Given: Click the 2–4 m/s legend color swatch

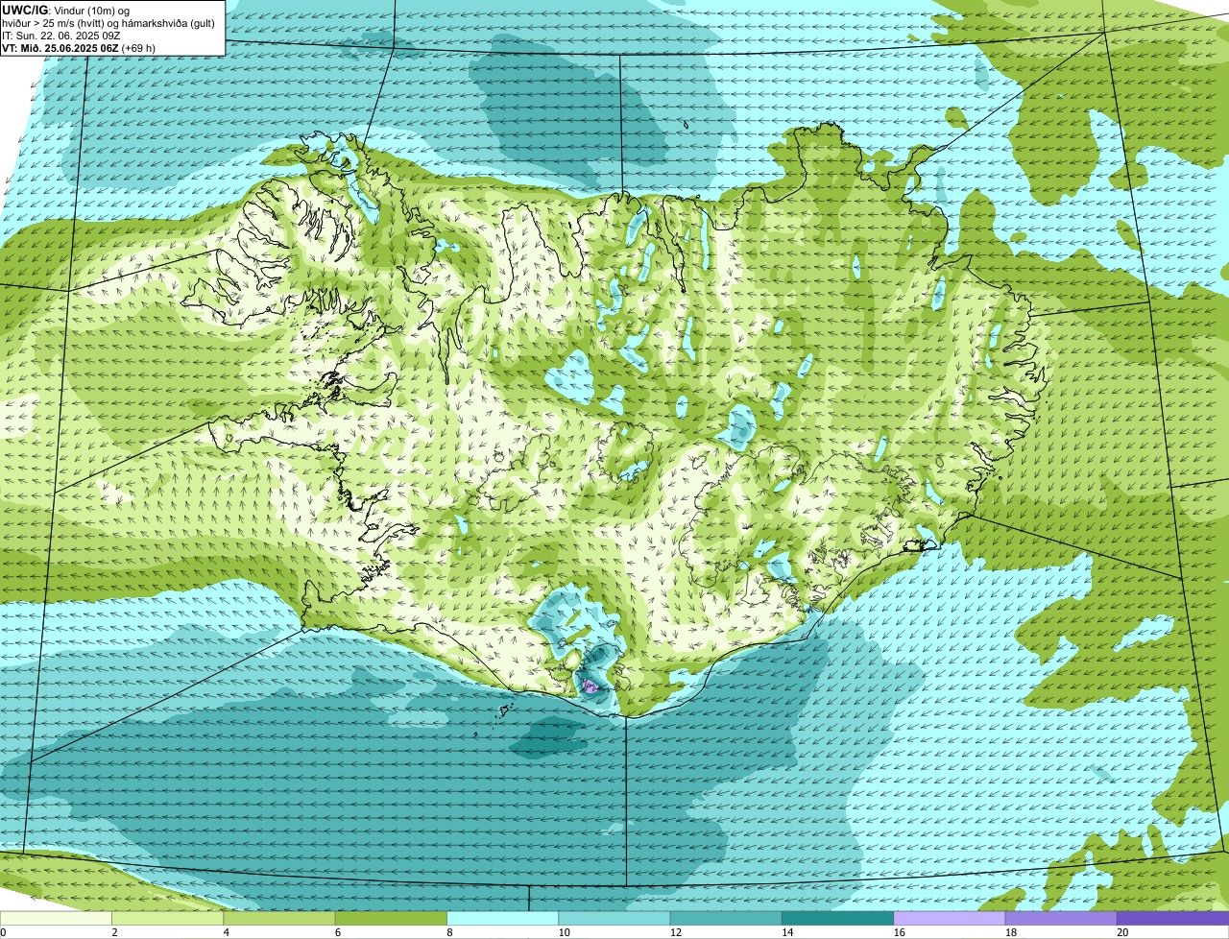Looking at the screenshot, I should pyautogui.click(x=169, y=918).
